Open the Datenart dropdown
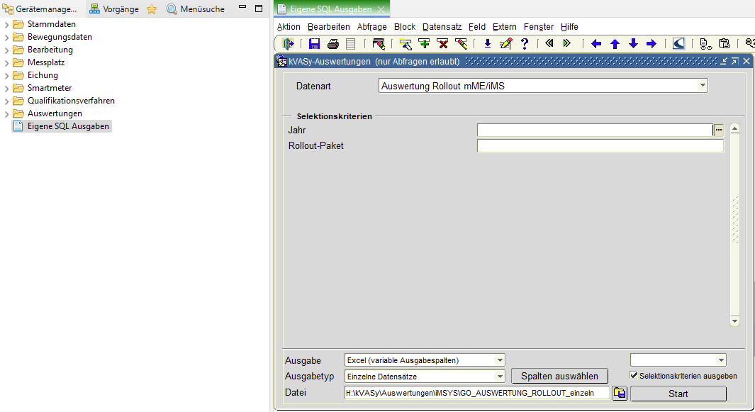 (703, 86)
